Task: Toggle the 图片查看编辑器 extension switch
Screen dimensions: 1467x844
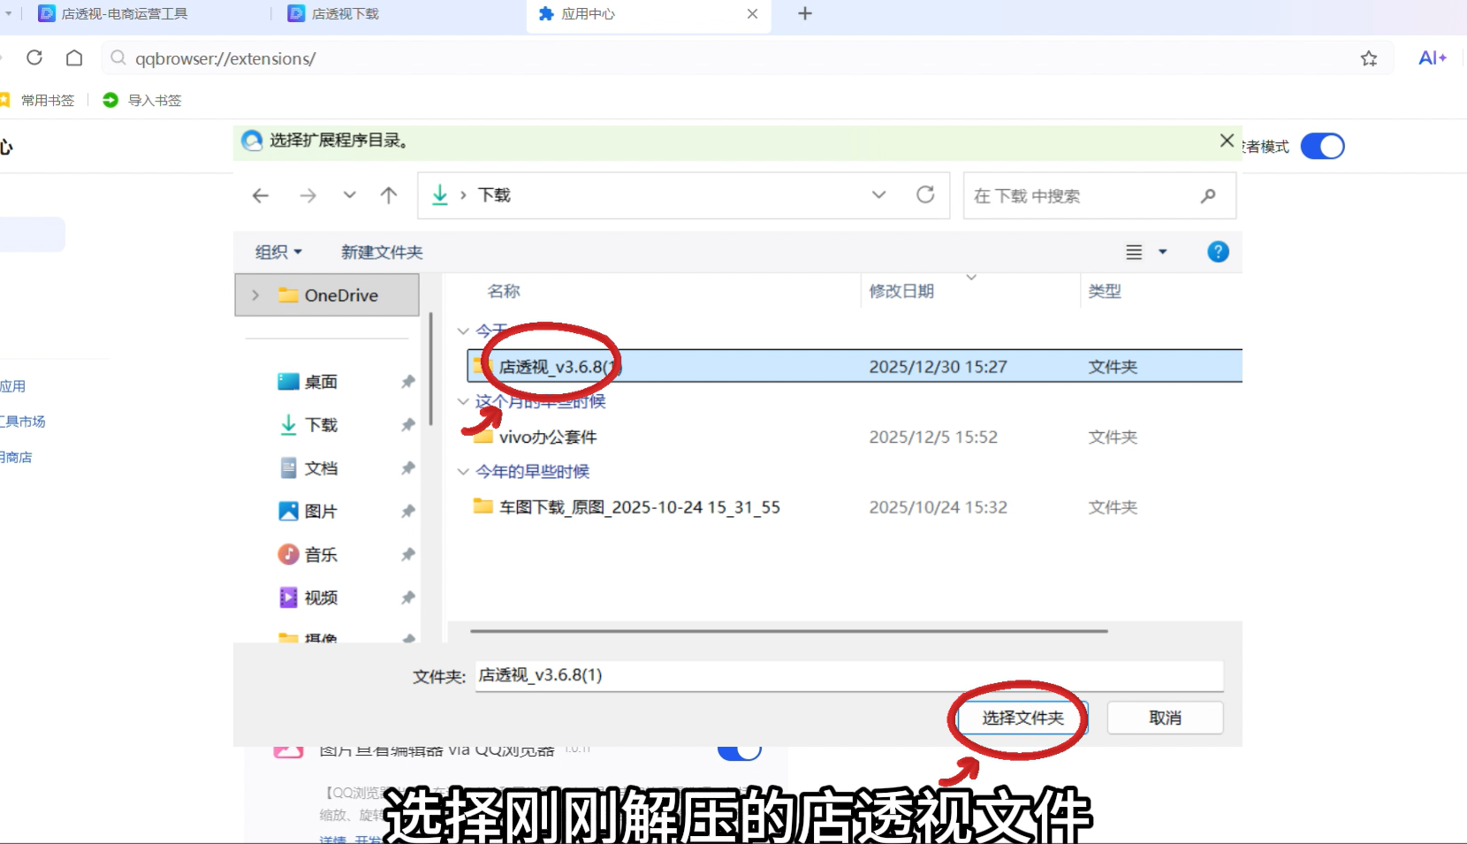Action: [740, 751]
